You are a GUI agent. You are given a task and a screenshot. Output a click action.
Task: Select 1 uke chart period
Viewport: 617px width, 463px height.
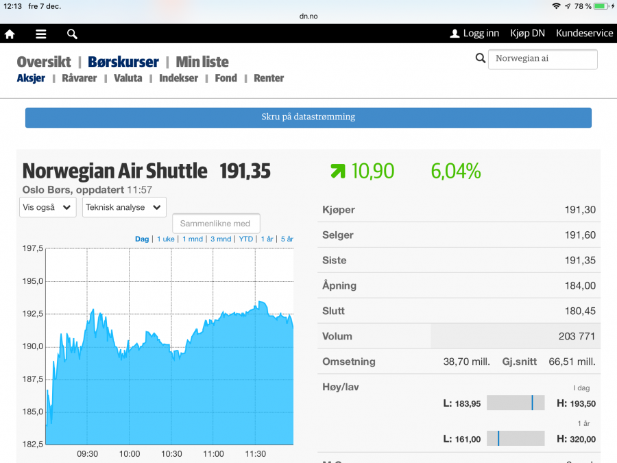coord(166,239)
